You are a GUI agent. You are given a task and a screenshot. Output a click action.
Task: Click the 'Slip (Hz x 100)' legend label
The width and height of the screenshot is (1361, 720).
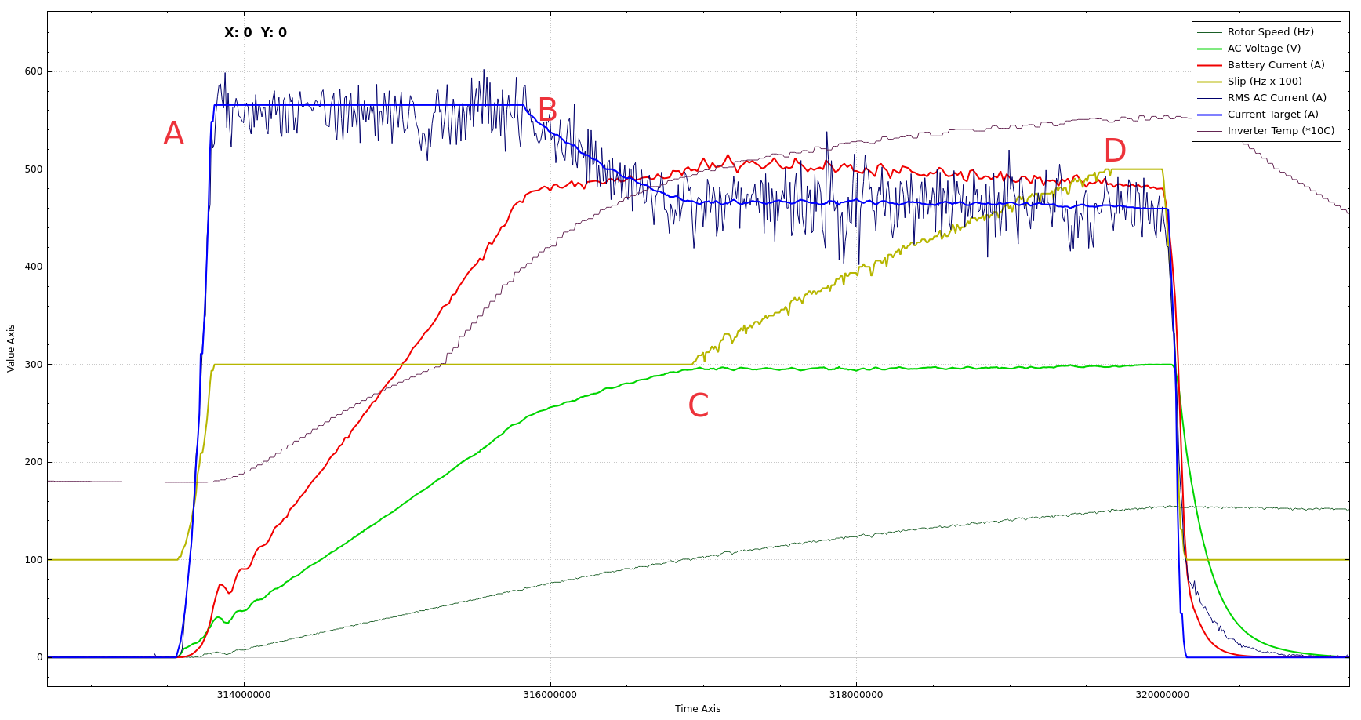pos(1265,82)
